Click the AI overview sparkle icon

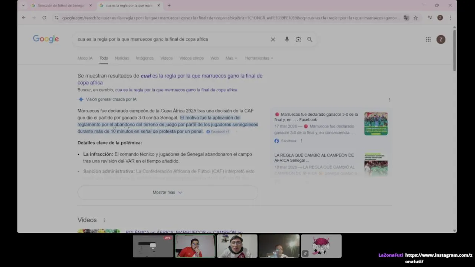click(81, 99)
